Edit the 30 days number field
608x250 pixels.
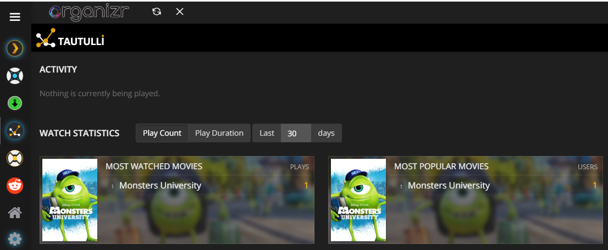click(296, 133)
